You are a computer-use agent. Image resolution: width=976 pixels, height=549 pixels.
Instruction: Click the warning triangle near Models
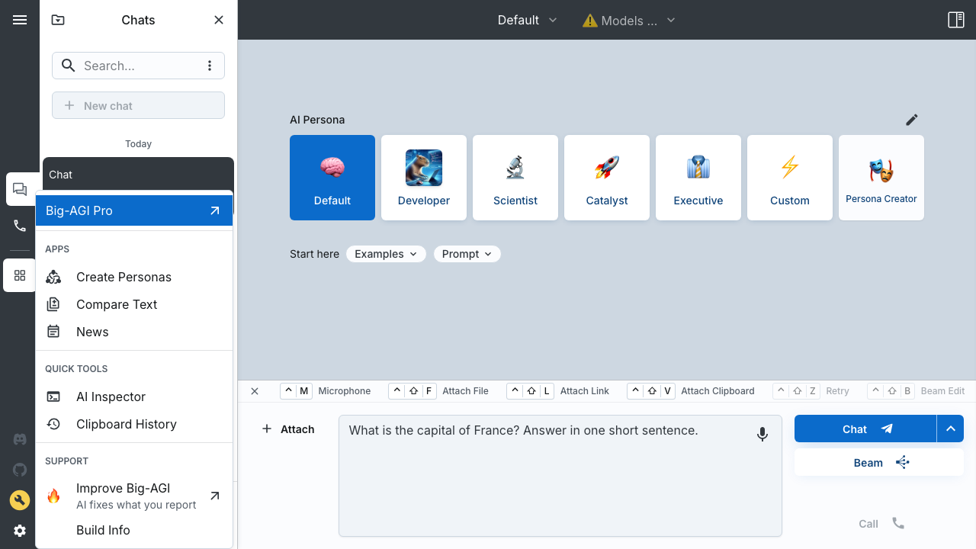(x=590, y=21)
